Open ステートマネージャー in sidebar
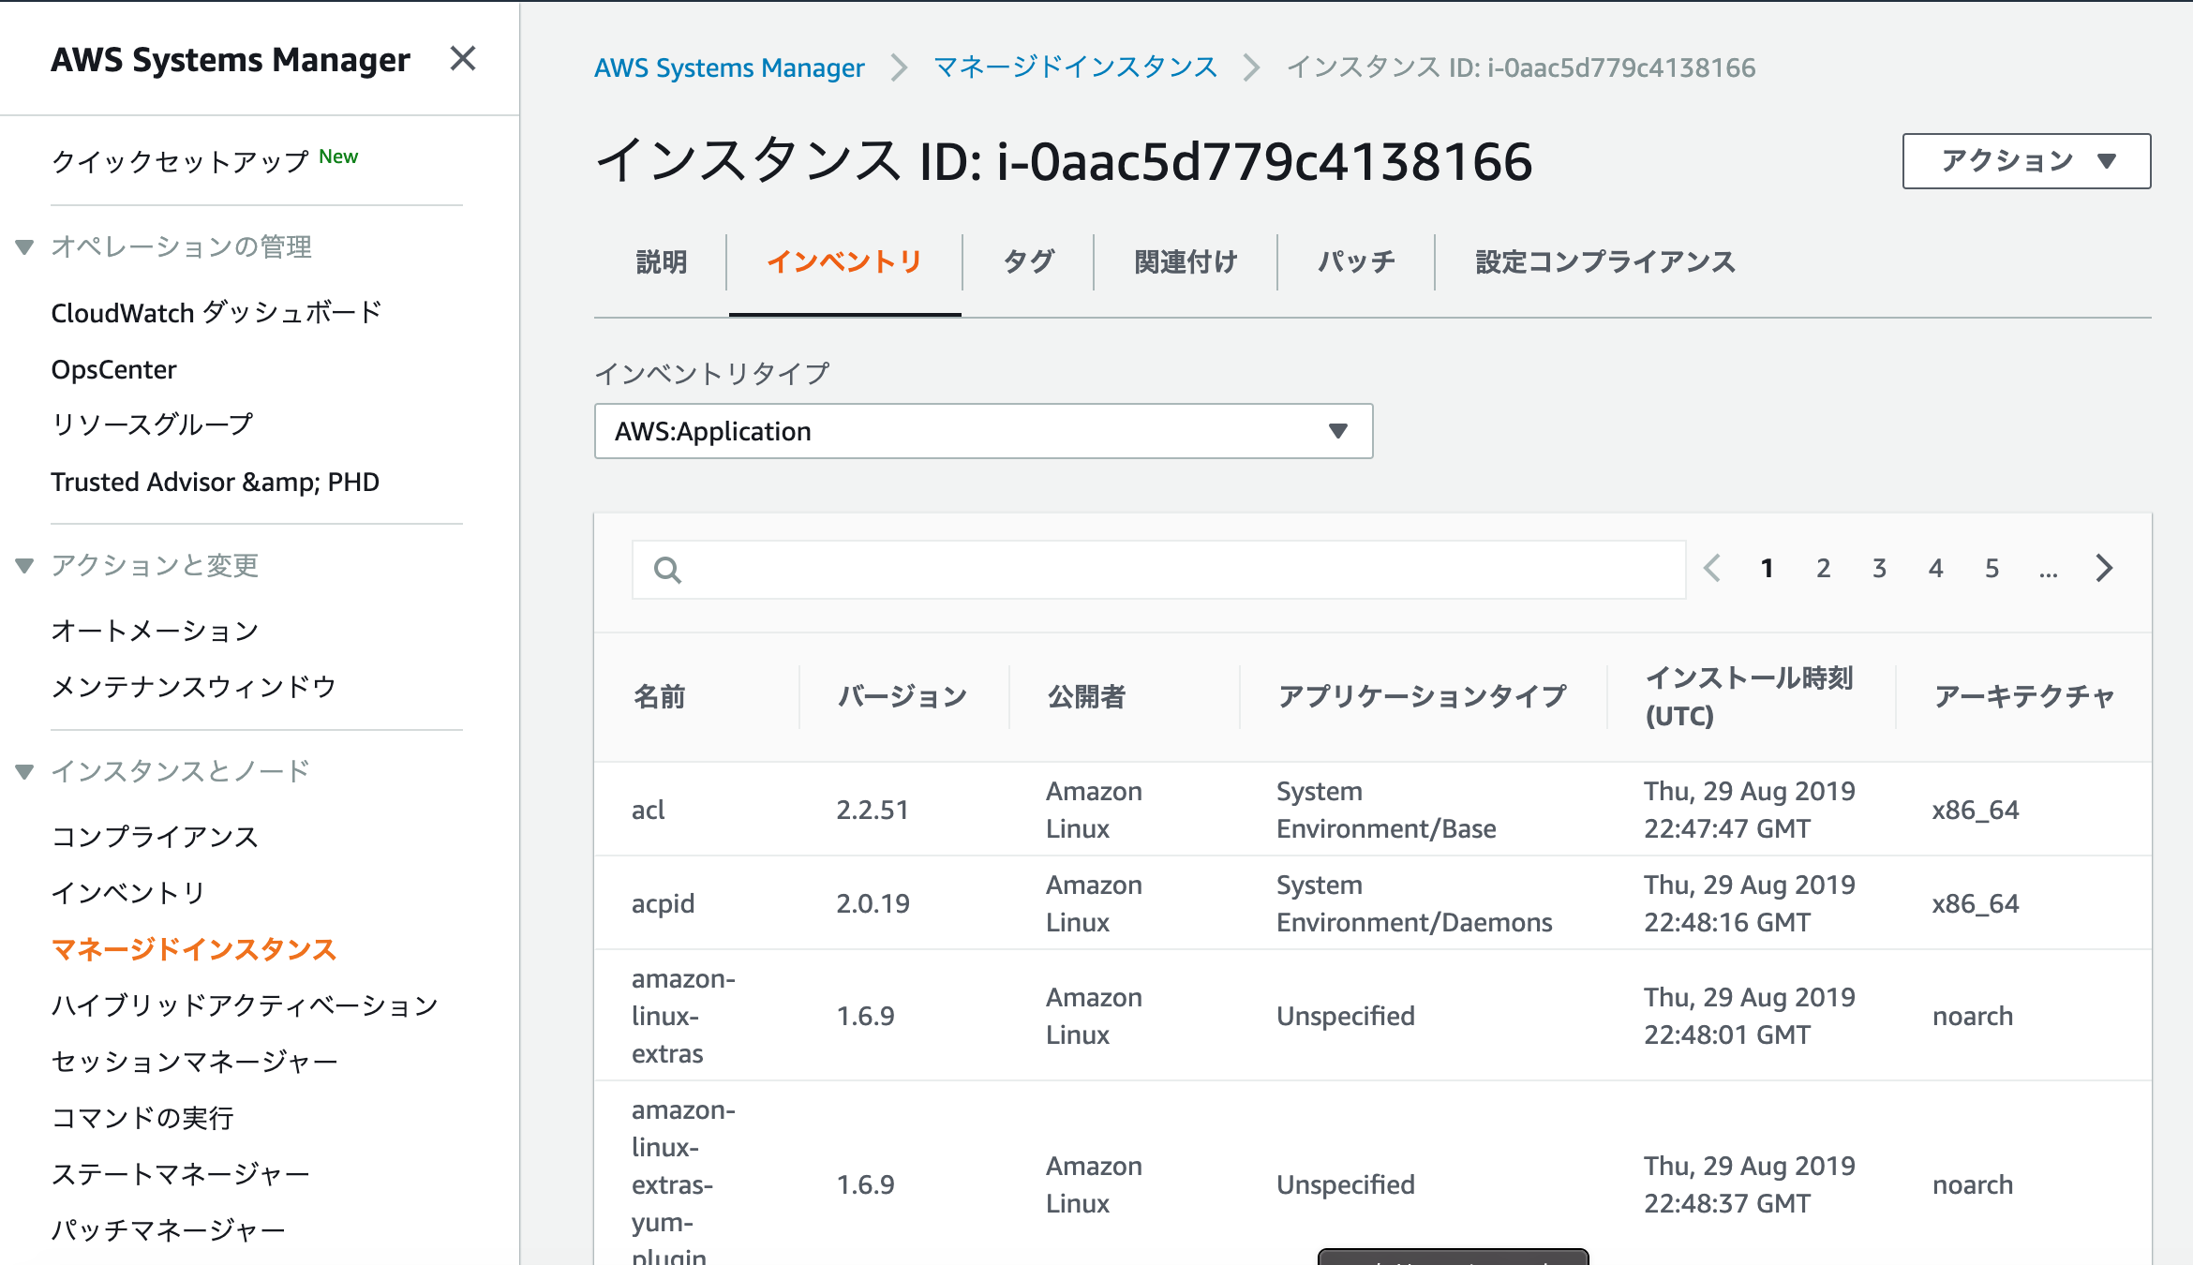Viewport: 2193px width, 1265px height. [x=180, y=1174]
